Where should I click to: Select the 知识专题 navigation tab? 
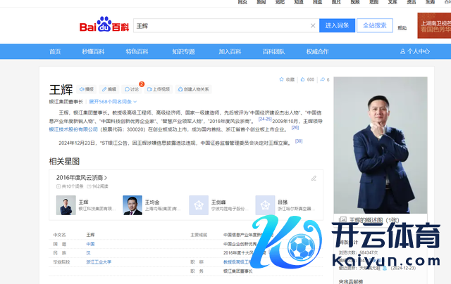(x=183, y=51)
